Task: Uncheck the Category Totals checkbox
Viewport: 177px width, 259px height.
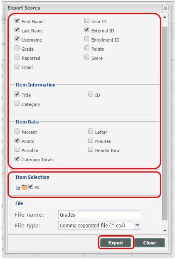Action: pos(17,159)
